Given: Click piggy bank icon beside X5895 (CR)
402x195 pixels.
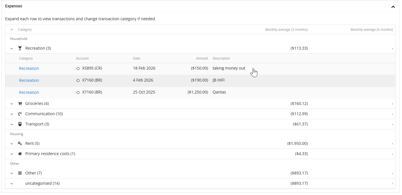Looking at the screenshot, I should click(x=78, y=68).
